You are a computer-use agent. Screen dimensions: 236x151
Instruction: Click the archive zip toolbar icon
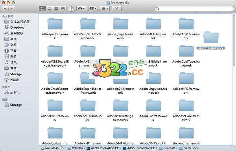click(71, 9)
